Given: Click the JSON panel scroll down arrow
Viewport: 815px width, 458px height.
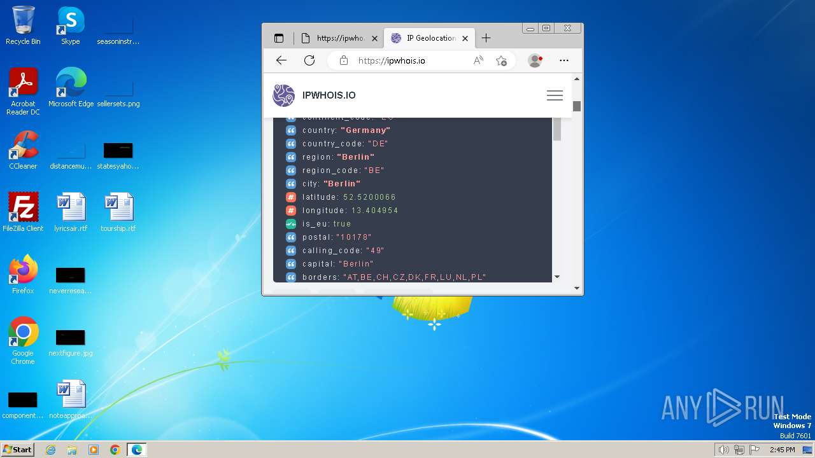Looking at the screenshot, I should pyautogui.click(x=557, y=277).
